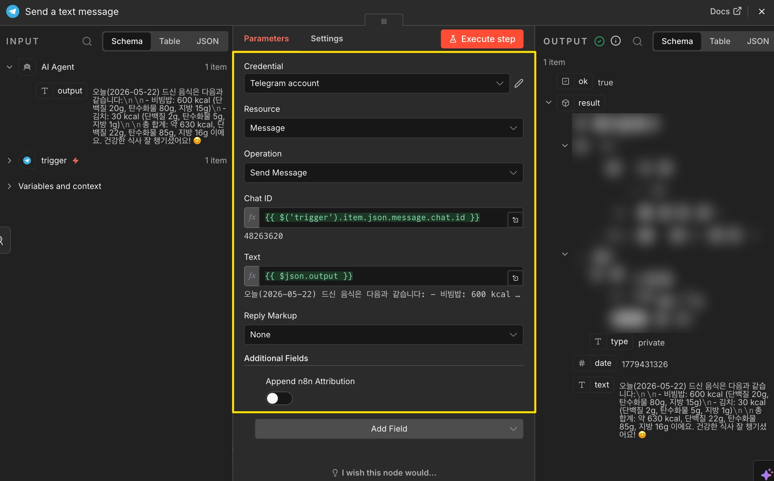Click the trigger lightning bolt icon
774x481 pixels.
pyautogui.click(x=76, y=161)
